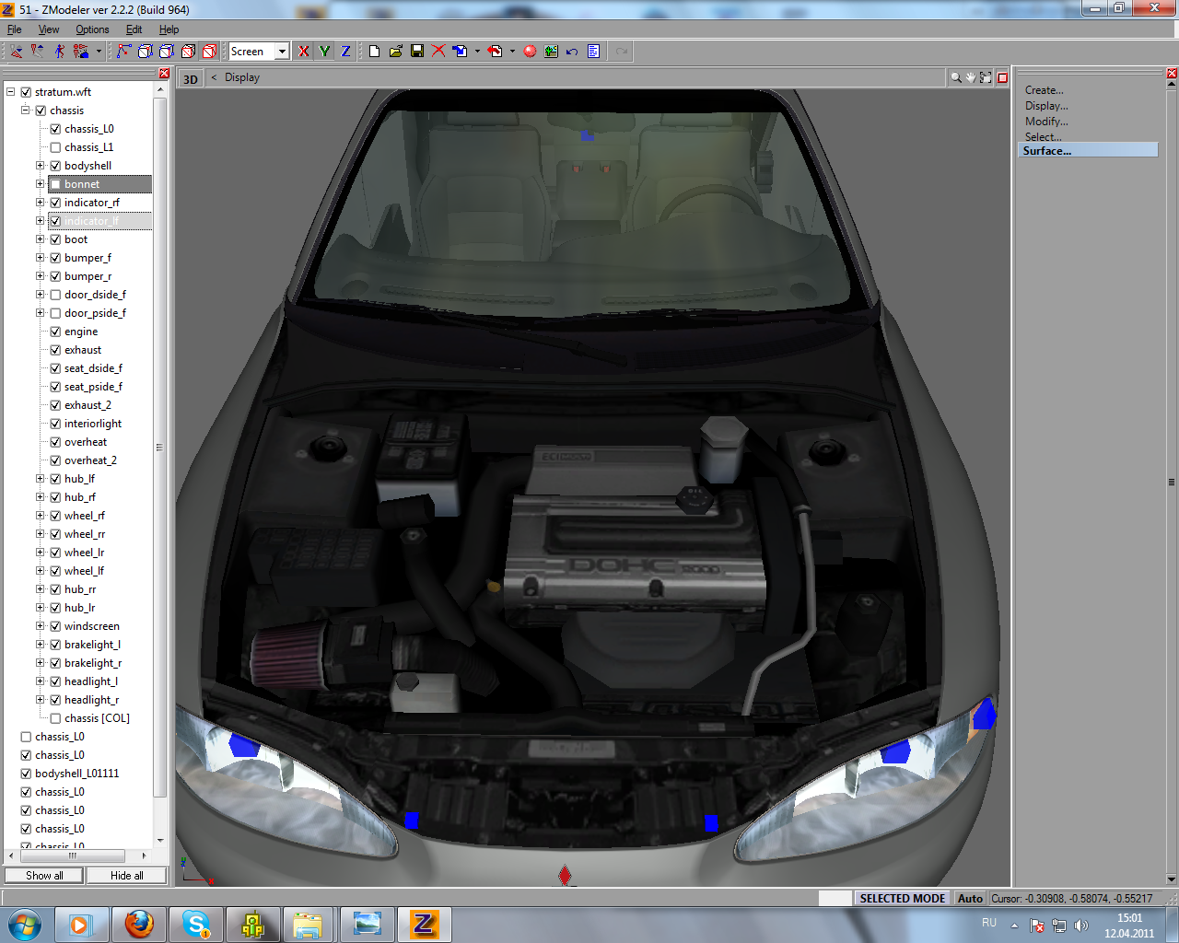The width and height of the screenshot is (1179, 943).
Task: Click the Show all button
Action: click(44, 876)
